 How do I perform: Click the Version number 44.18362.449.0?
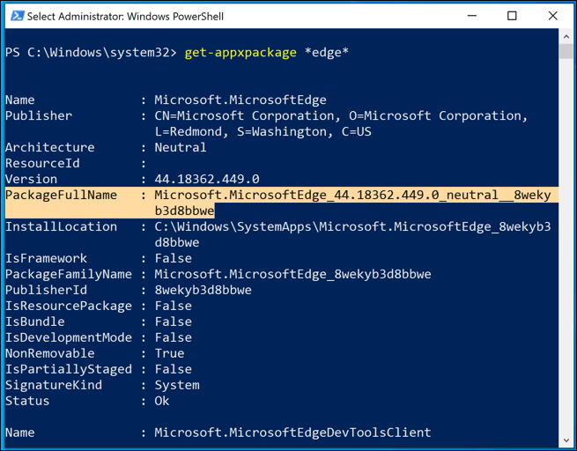(207, 180)
